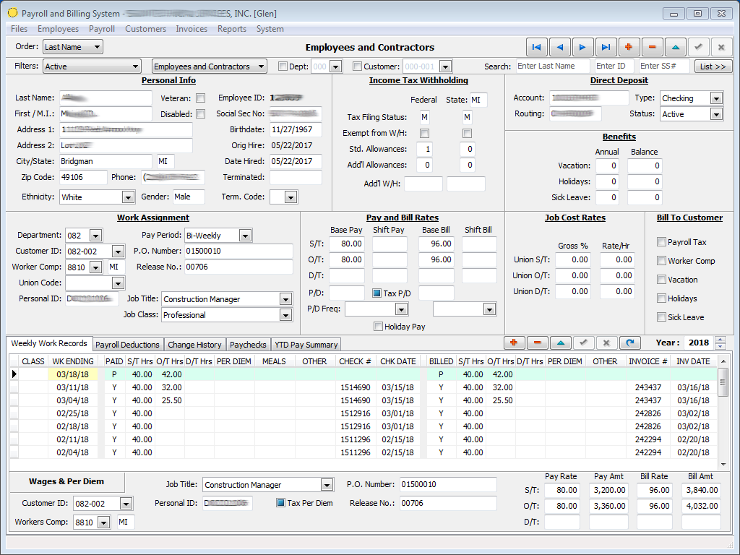Edit weekly work record triangle icon
740x555 pixels.
560,343
